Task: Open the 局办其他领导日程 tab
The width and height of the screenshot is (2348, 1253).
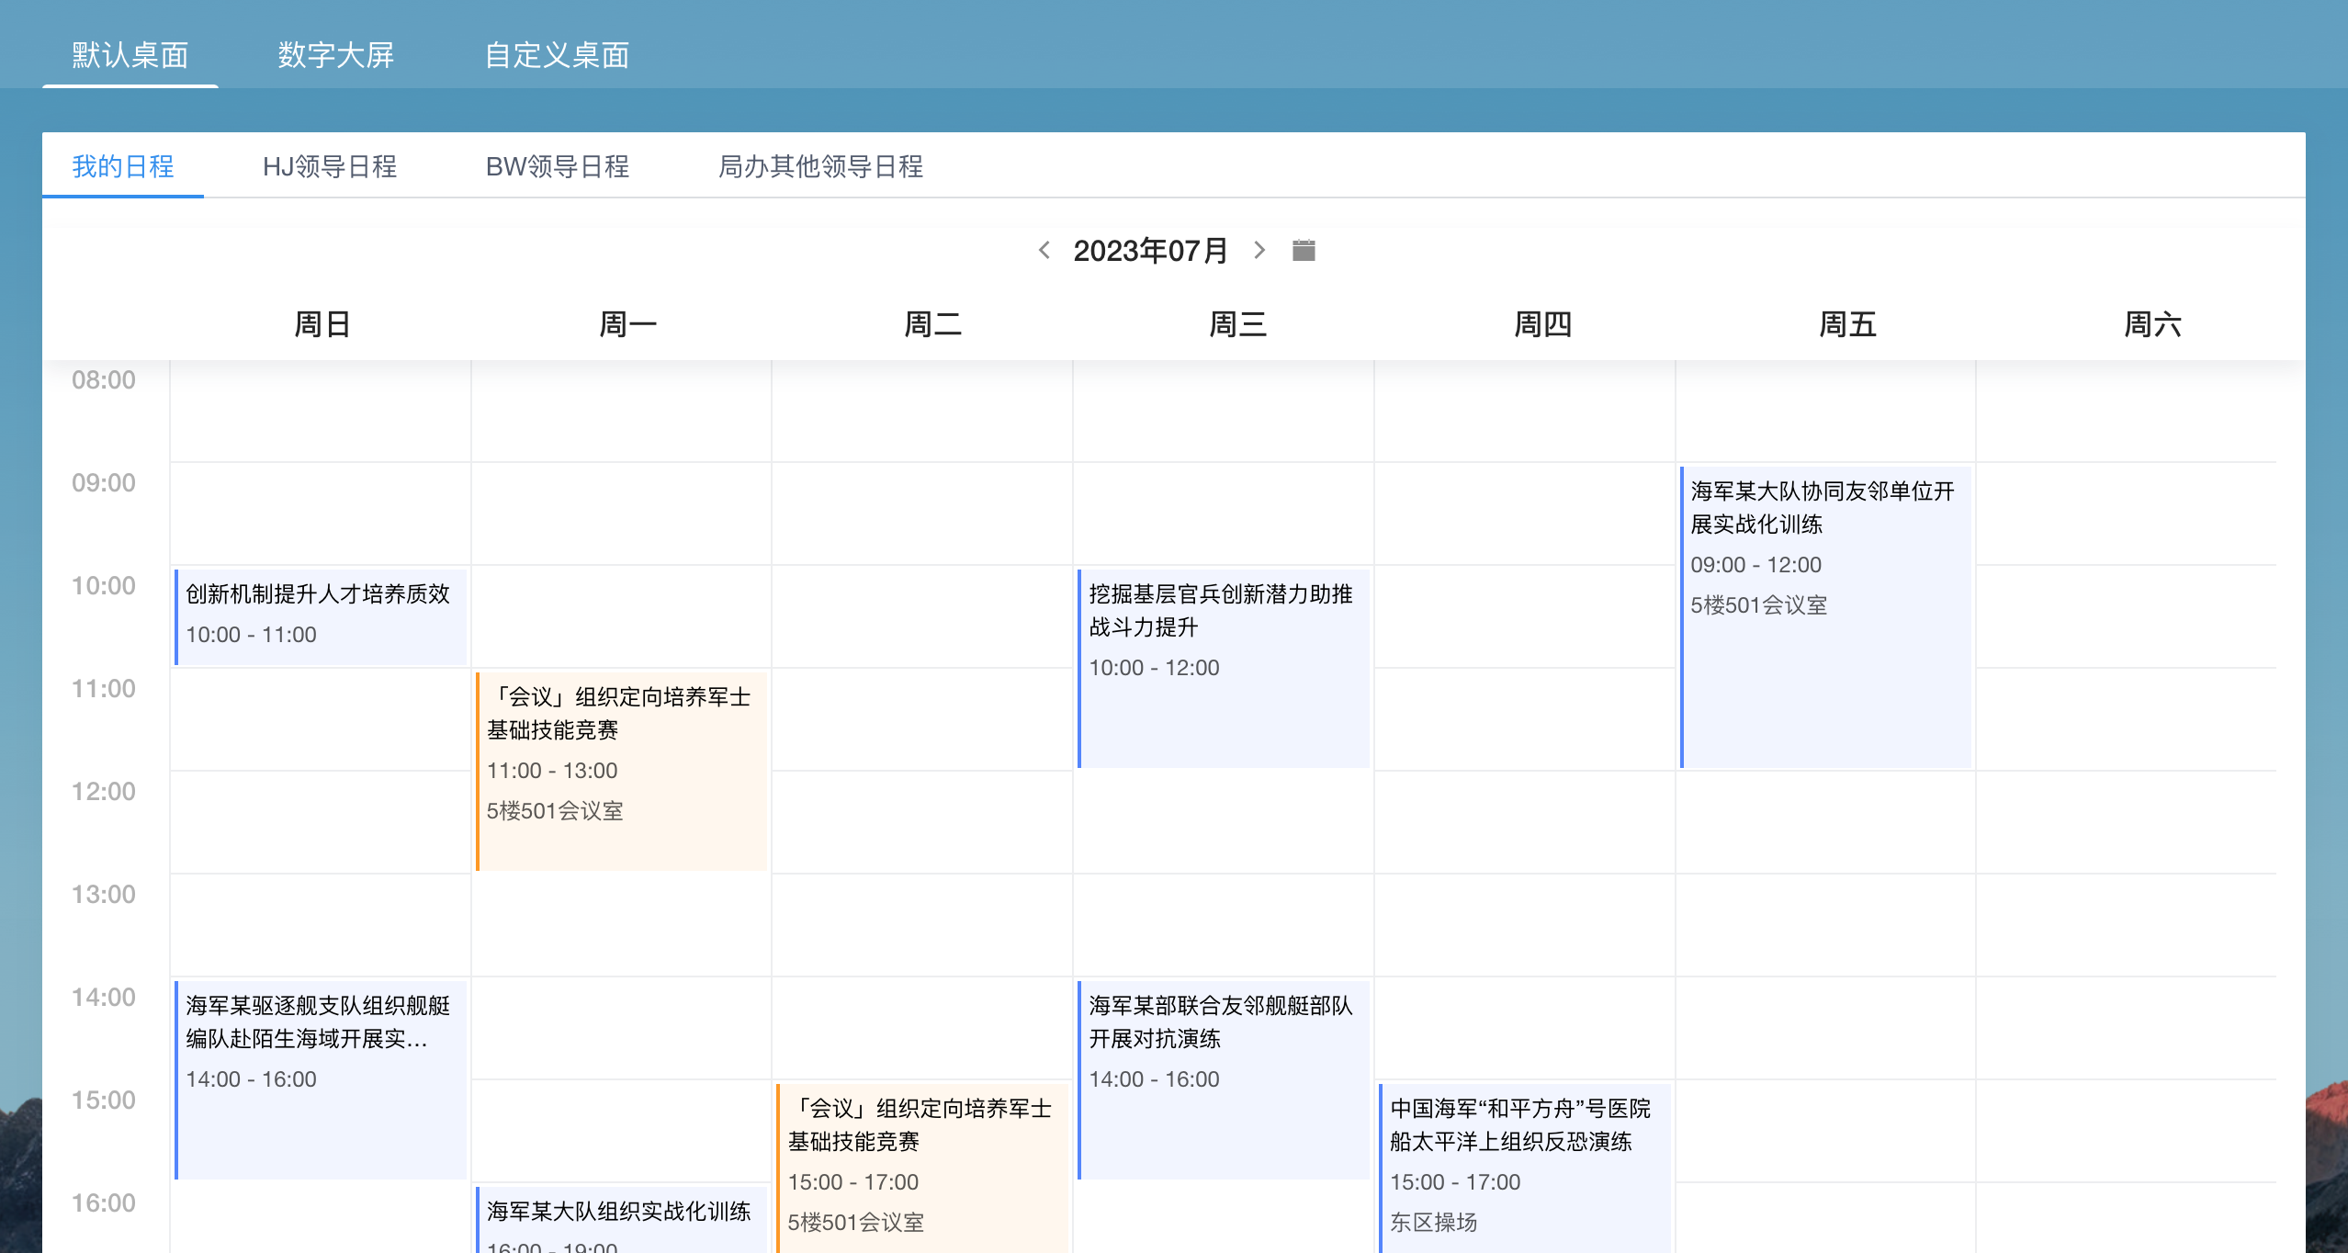Action: coord(820,166)
